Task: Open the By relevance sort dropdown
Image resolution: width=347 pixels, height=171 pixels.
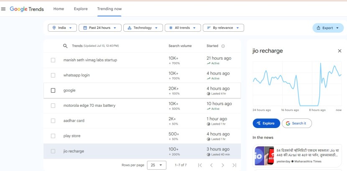Action: click(x=223, y=28)
